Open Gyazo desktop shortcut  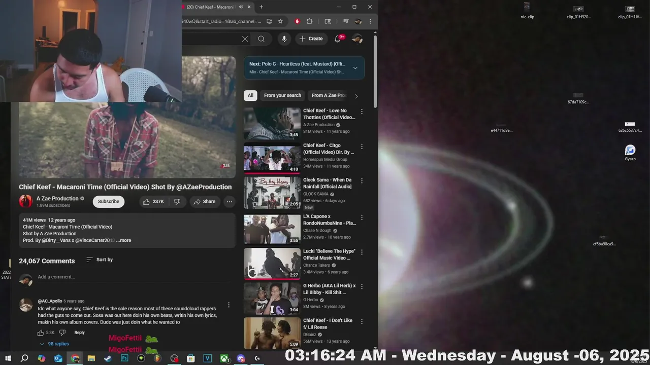tap(630, 153)
